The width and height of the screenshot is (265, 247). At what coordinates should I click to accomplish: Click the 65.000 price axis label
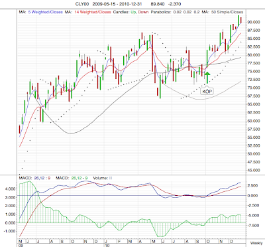(x=254, y=104)
